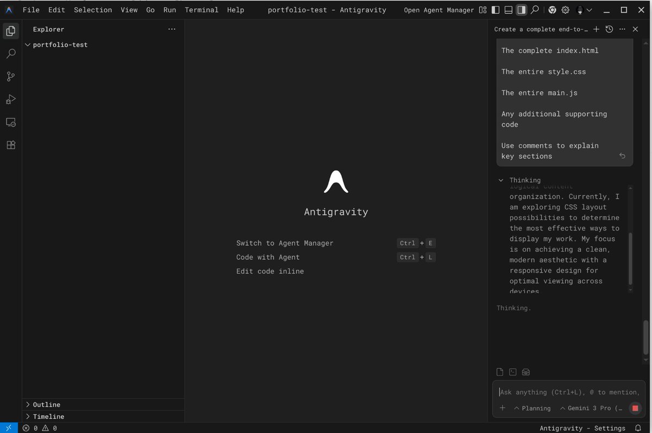
Task: Open the past conversations history icon
Action: [609, 29]
